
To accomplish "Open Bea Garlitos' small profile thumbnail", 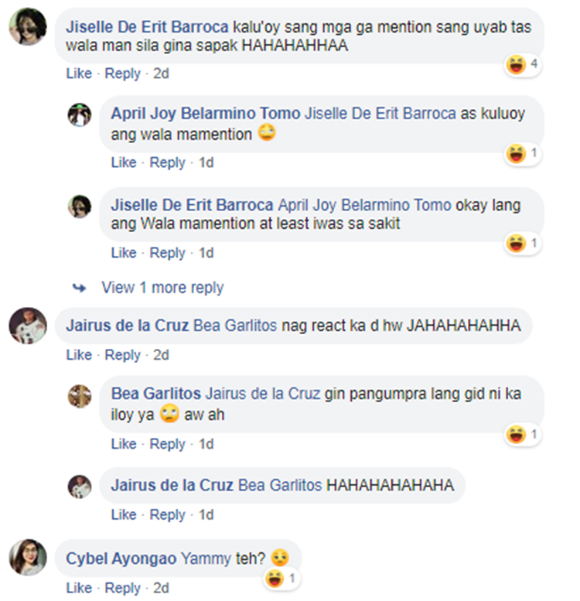I will (x=80, y=396).
